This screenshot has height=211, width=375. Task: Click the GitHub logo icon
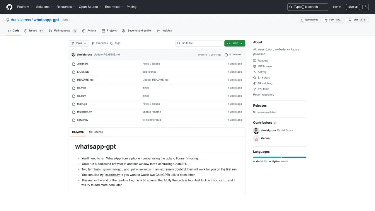[9, 7]
